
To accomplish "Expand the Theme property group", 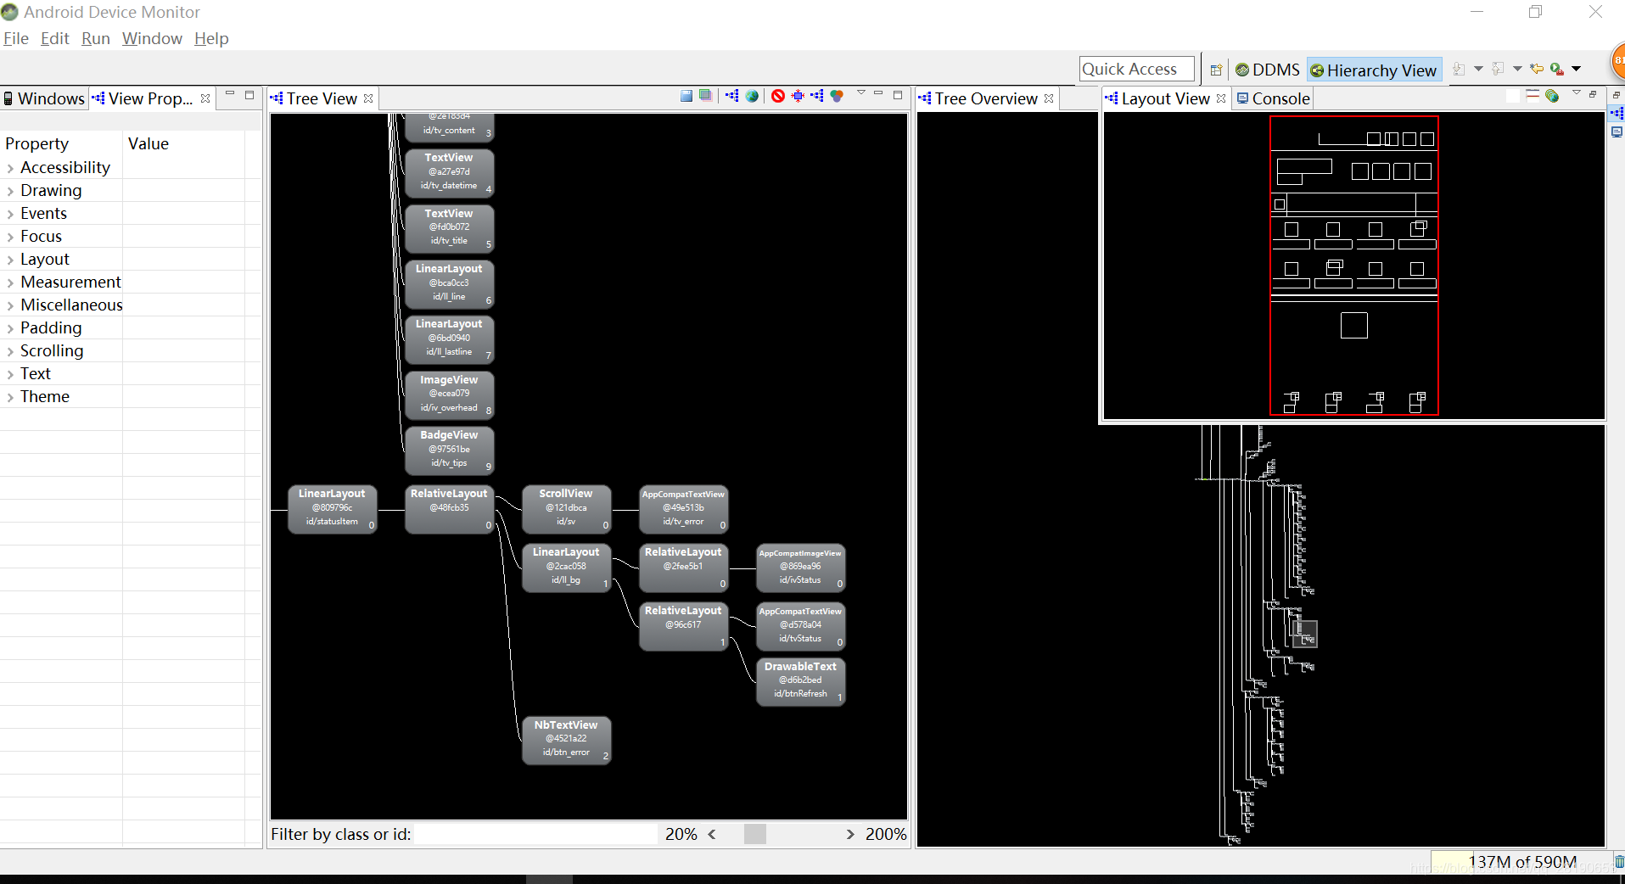I will click(10, 397).
